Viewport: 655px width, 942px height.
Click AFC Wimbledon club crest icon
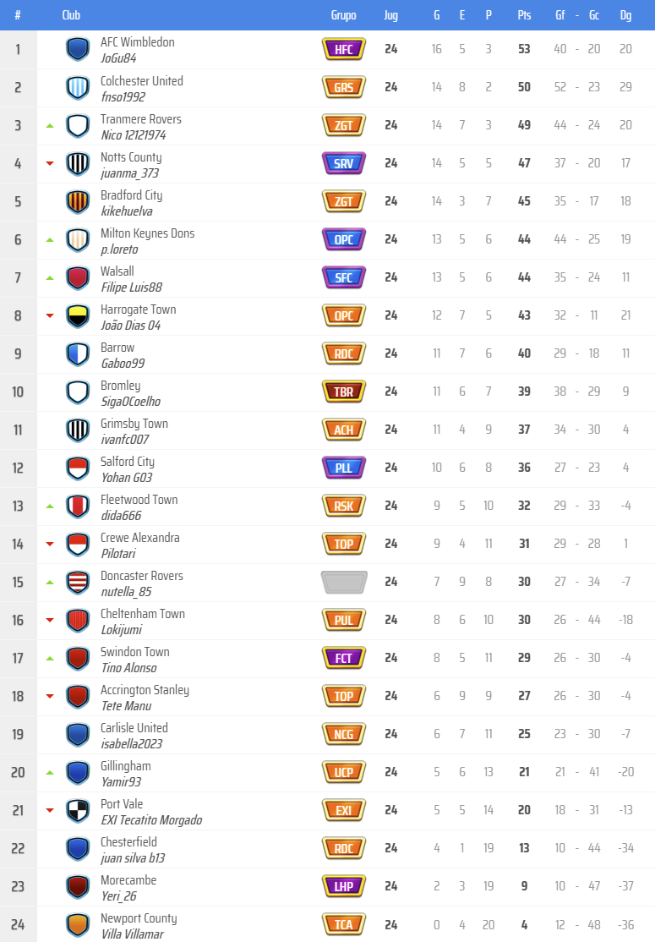(78, 49)
